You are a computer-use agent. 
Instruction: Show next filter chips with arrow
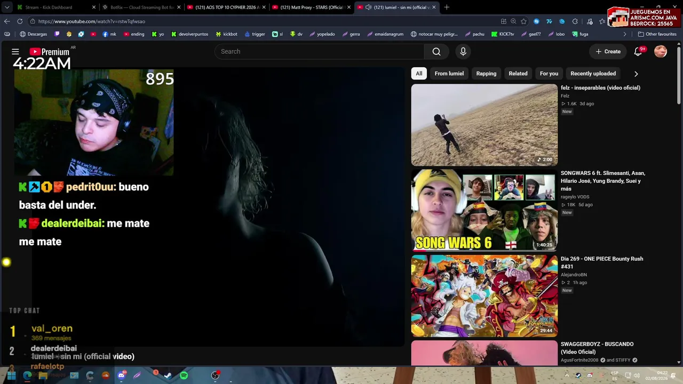tap(636, 74)
